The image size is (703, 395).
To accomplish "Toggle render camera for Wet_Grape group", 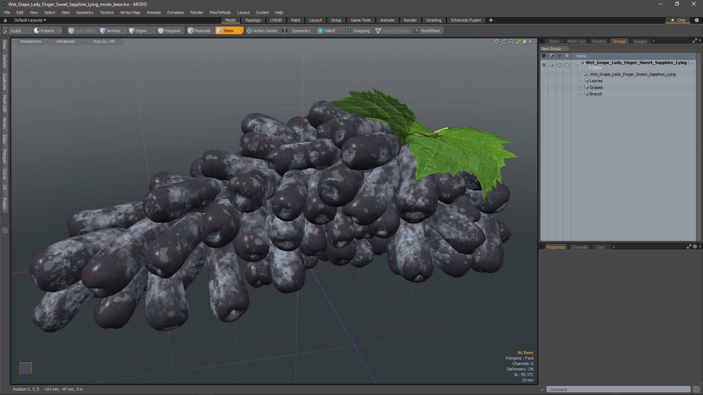I will tap(552, 65).
